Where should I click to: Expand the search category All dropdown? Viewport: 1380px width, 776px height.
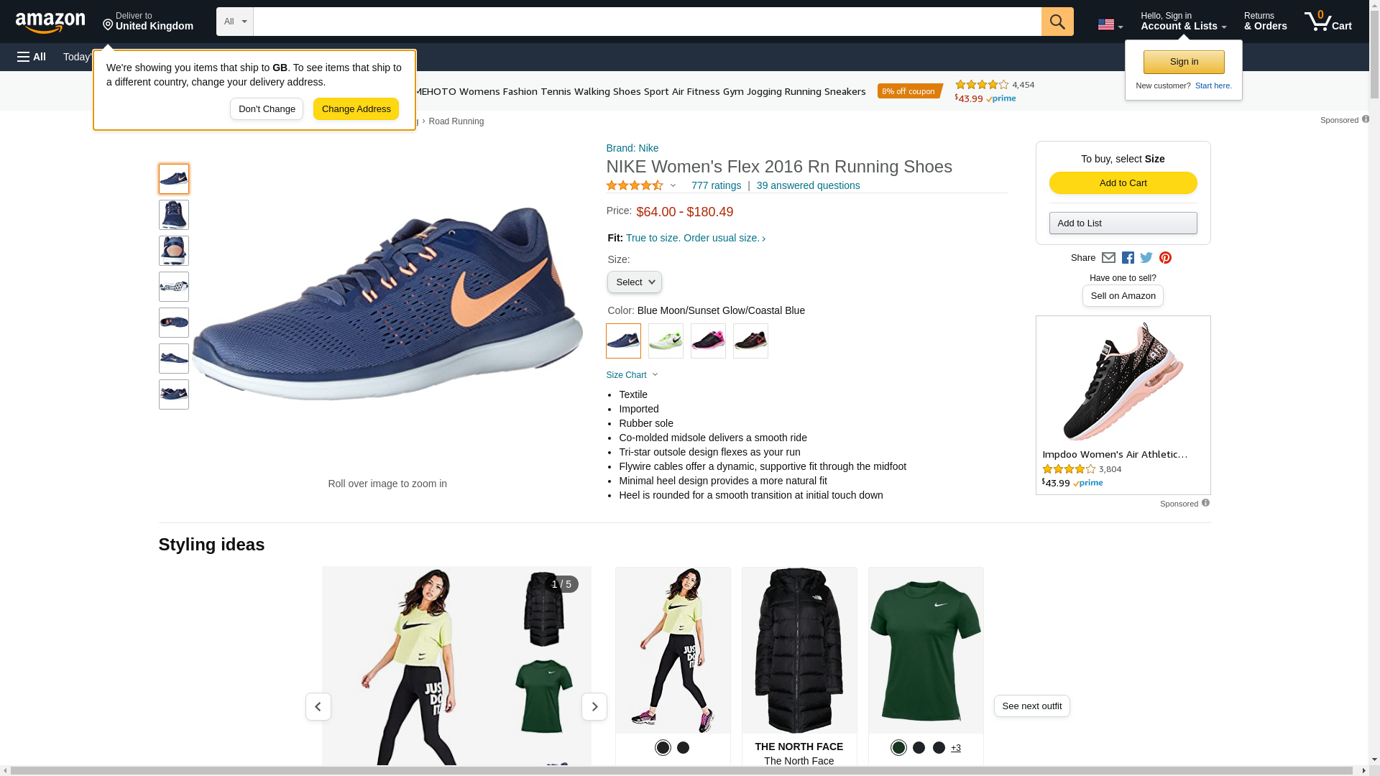pyautogui.click(x=234, y=22)
